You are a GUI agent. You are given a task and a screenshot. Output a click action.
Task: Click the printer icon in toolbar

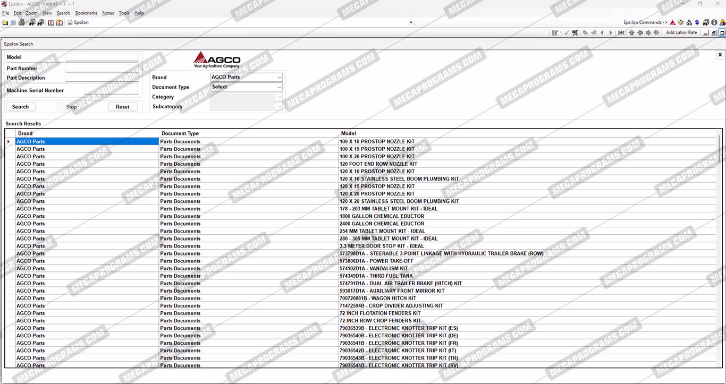click(22, 22)
